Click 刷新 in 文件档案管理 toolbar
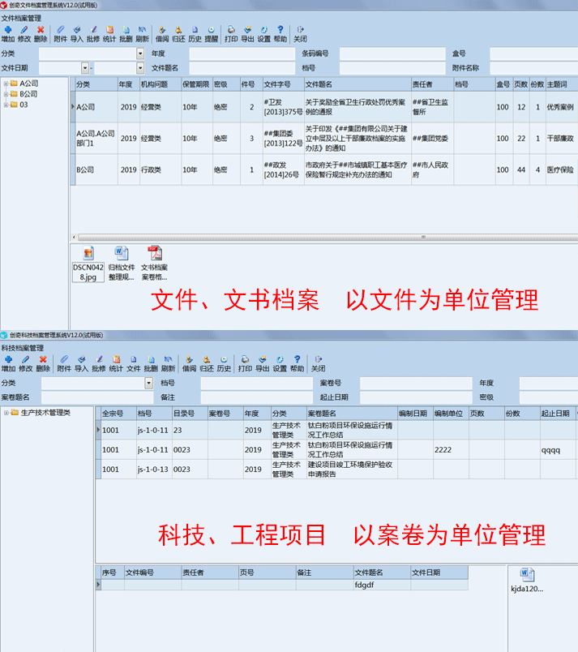Image resolution: width=578 pixels, height=652 pixels. pos(142,34)
